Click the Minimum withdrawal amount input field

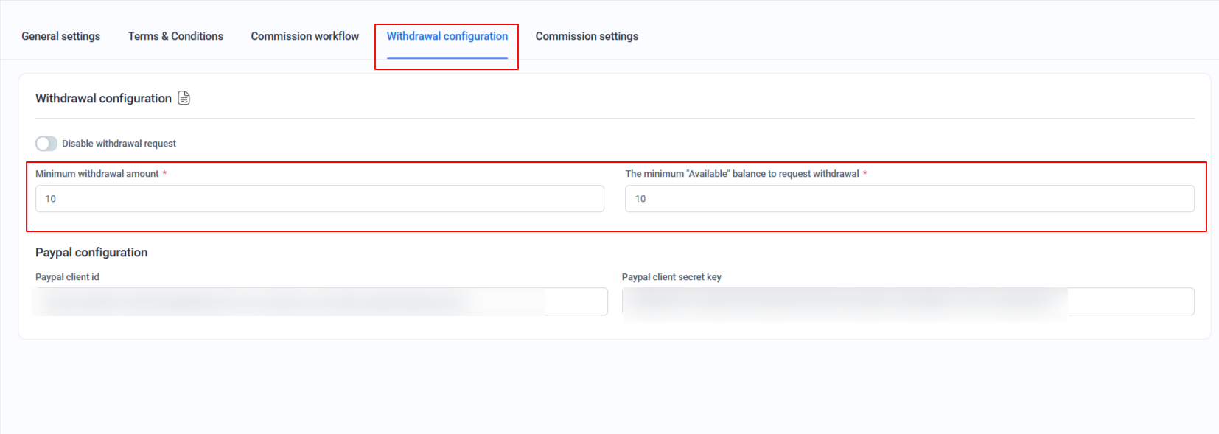tap(320, 199)
